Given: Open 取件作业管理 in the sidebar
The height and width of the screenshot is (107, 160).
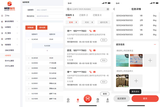Looking at the screenshot, I should 9,61.
